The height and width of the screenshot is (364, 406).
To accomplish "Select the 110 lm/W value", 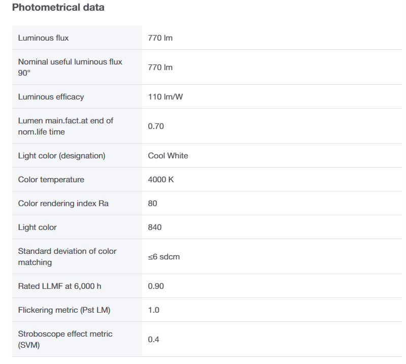I will [x=165, y=96].
